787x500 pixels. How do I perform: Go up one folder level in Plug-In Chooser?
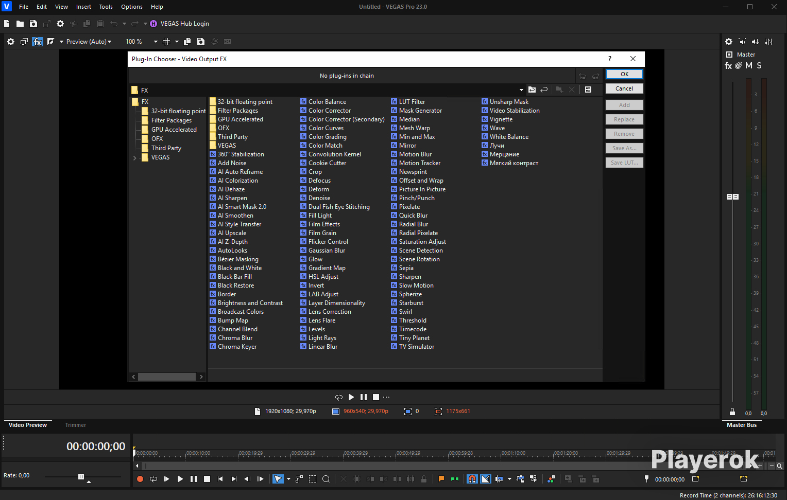[x=532, y=90]
